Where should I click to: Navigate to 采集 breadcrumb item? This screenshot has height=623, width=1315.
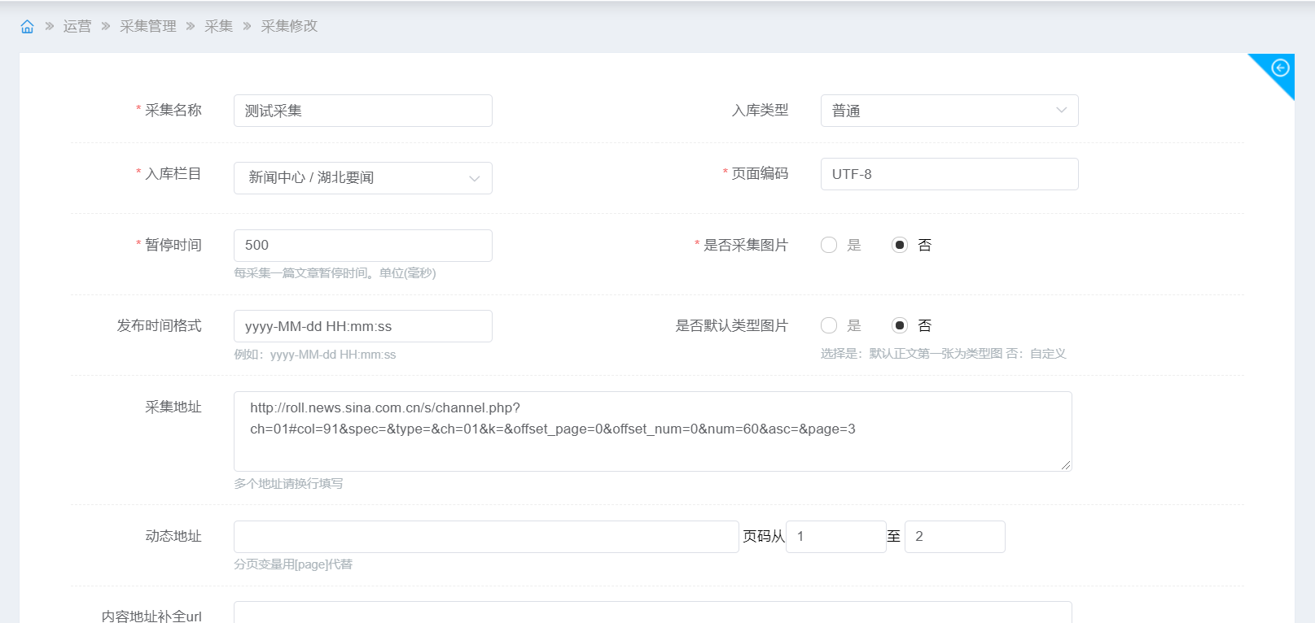[218, 27]
